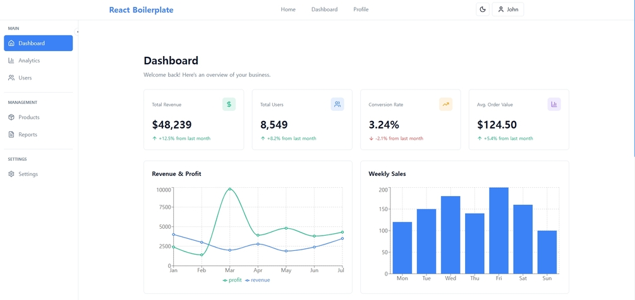Click the Wed bar in Weekly Sales
This screenshot has height=300, width=635.
click(x=451, y=235)
